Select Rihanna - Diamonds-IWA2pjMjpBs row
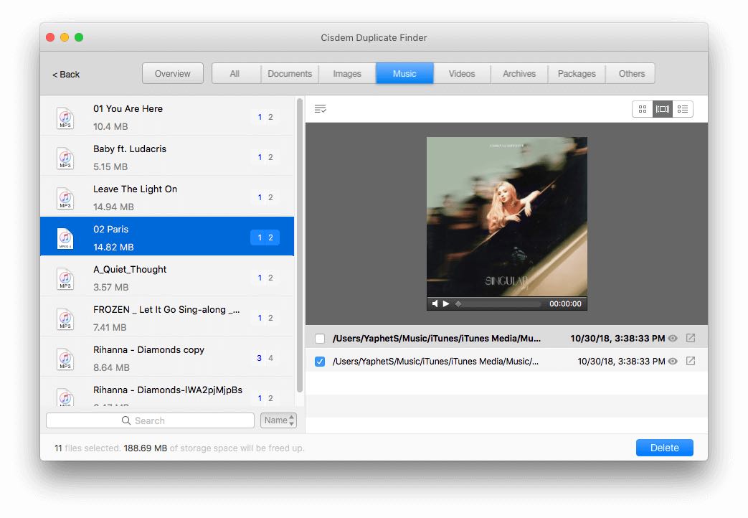This screenshot has height=518, width=748. point(167,392)
